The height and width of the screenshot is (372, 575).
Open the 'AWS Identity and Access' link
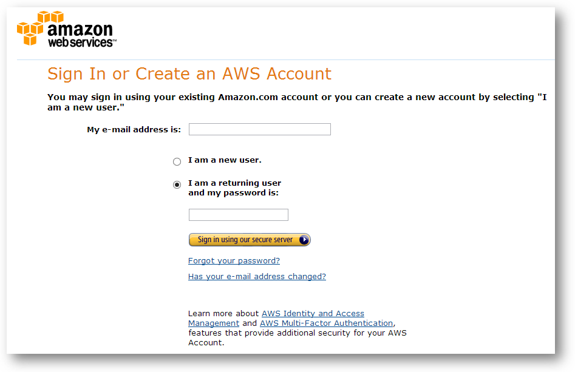tap(313, 313)
